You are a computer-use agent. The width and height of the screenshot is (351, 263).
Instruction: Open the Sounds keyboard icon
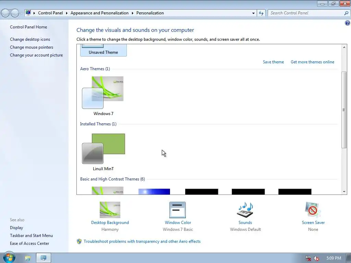tap(245, 210)
